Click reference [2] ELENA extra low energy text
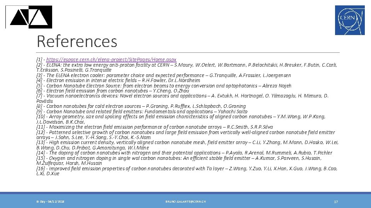The image size is (371, 208). pos(187,67)
